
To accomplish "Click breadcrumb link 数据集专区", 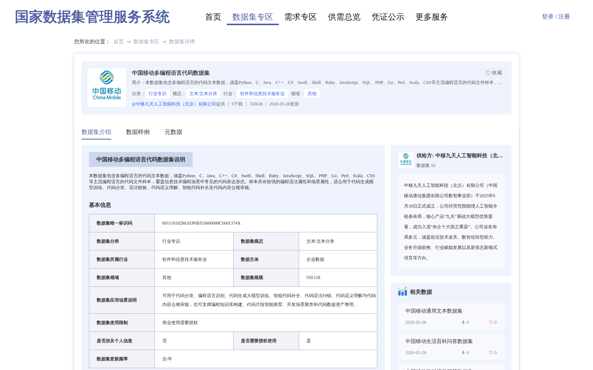I will [x=146, y=41].
